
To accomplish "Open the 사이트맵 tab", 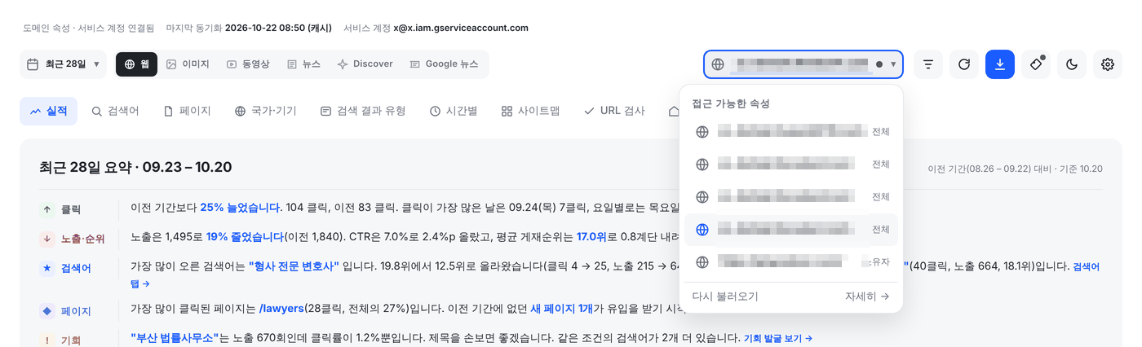I will pos(530,111).
